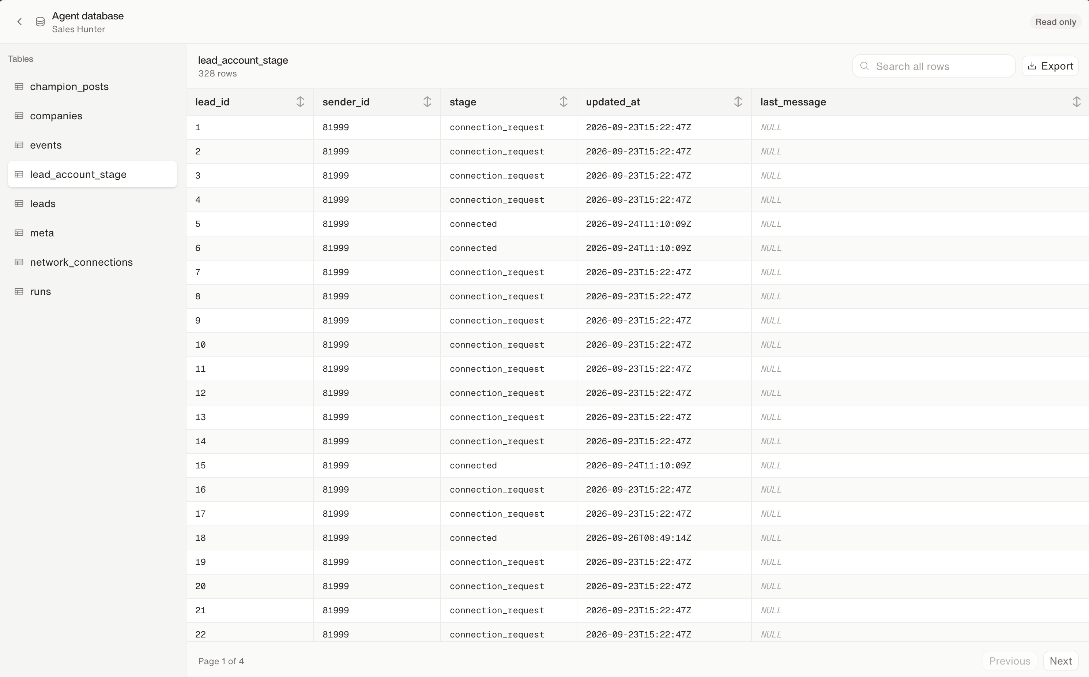
Task: Open the network_connections table
Action: coord(92,262)
